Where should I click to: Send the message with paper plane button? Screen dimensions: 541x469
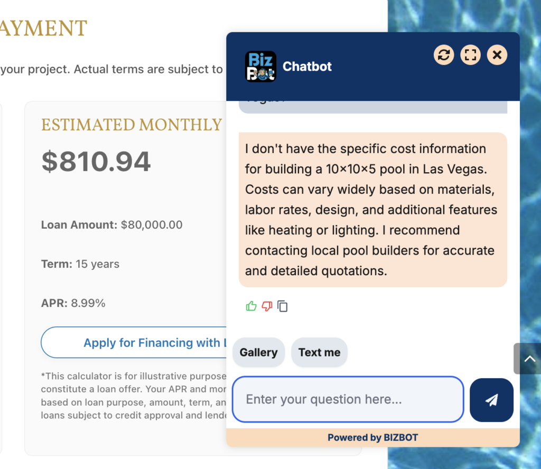tap(491, 400)
